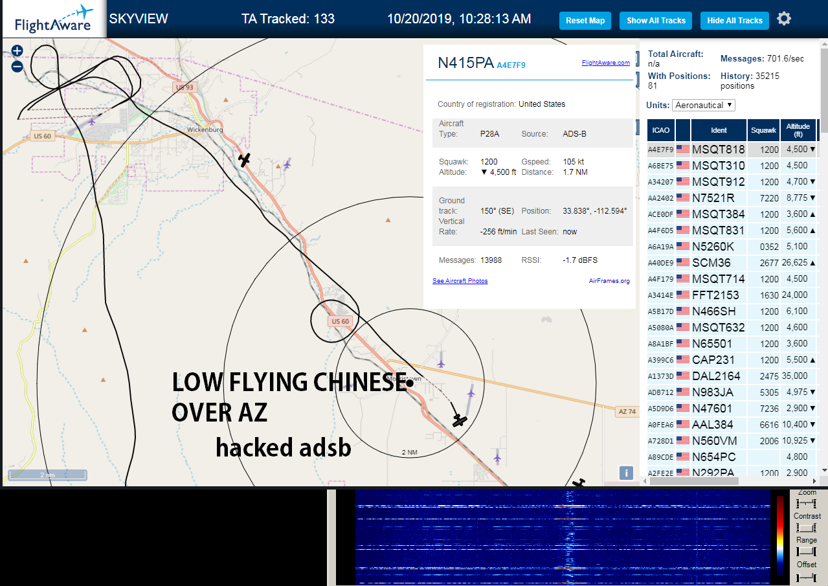
Task: Click the US flag in SCM36 row
Action: click(x=683, y=262)
